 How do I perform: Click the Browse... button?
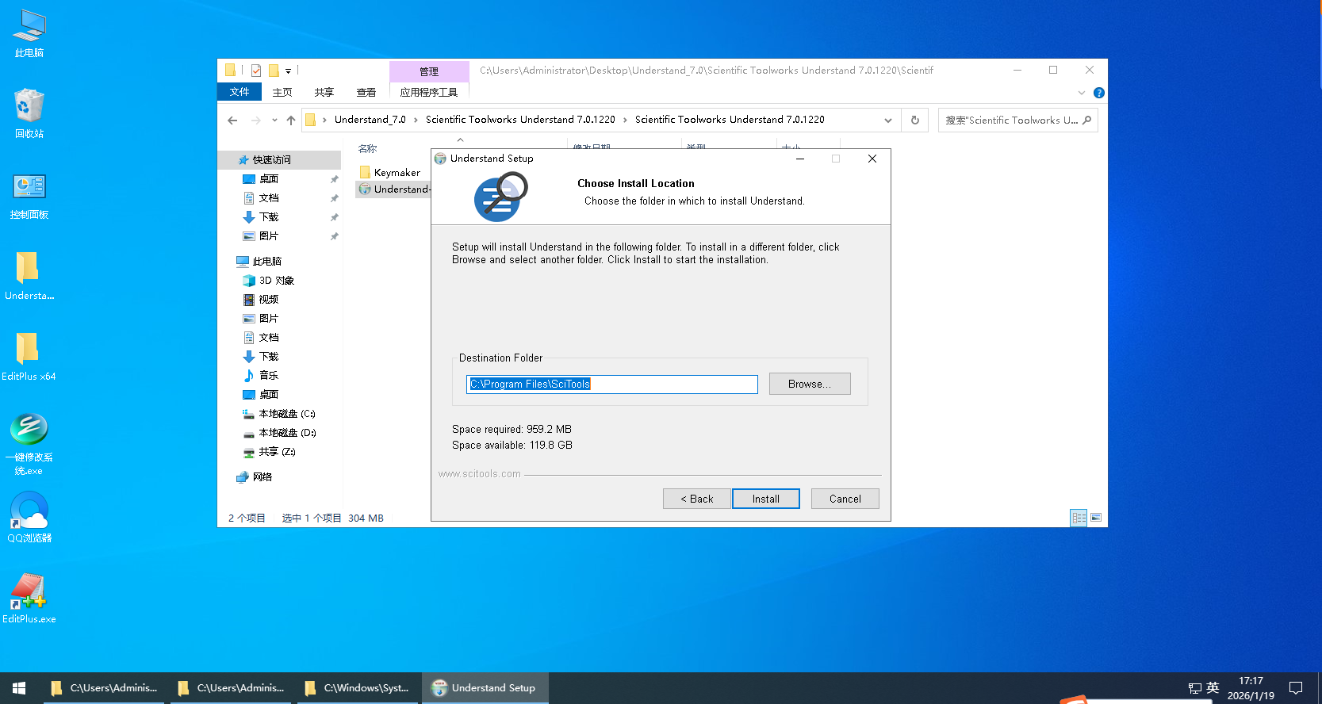point(809,384)
